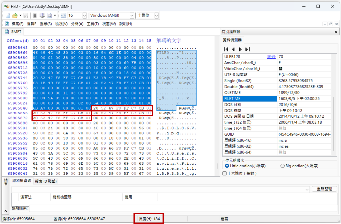Click the document icon left of 檔案(F)
The image size is (341, 224).
(x=7, y=24)
